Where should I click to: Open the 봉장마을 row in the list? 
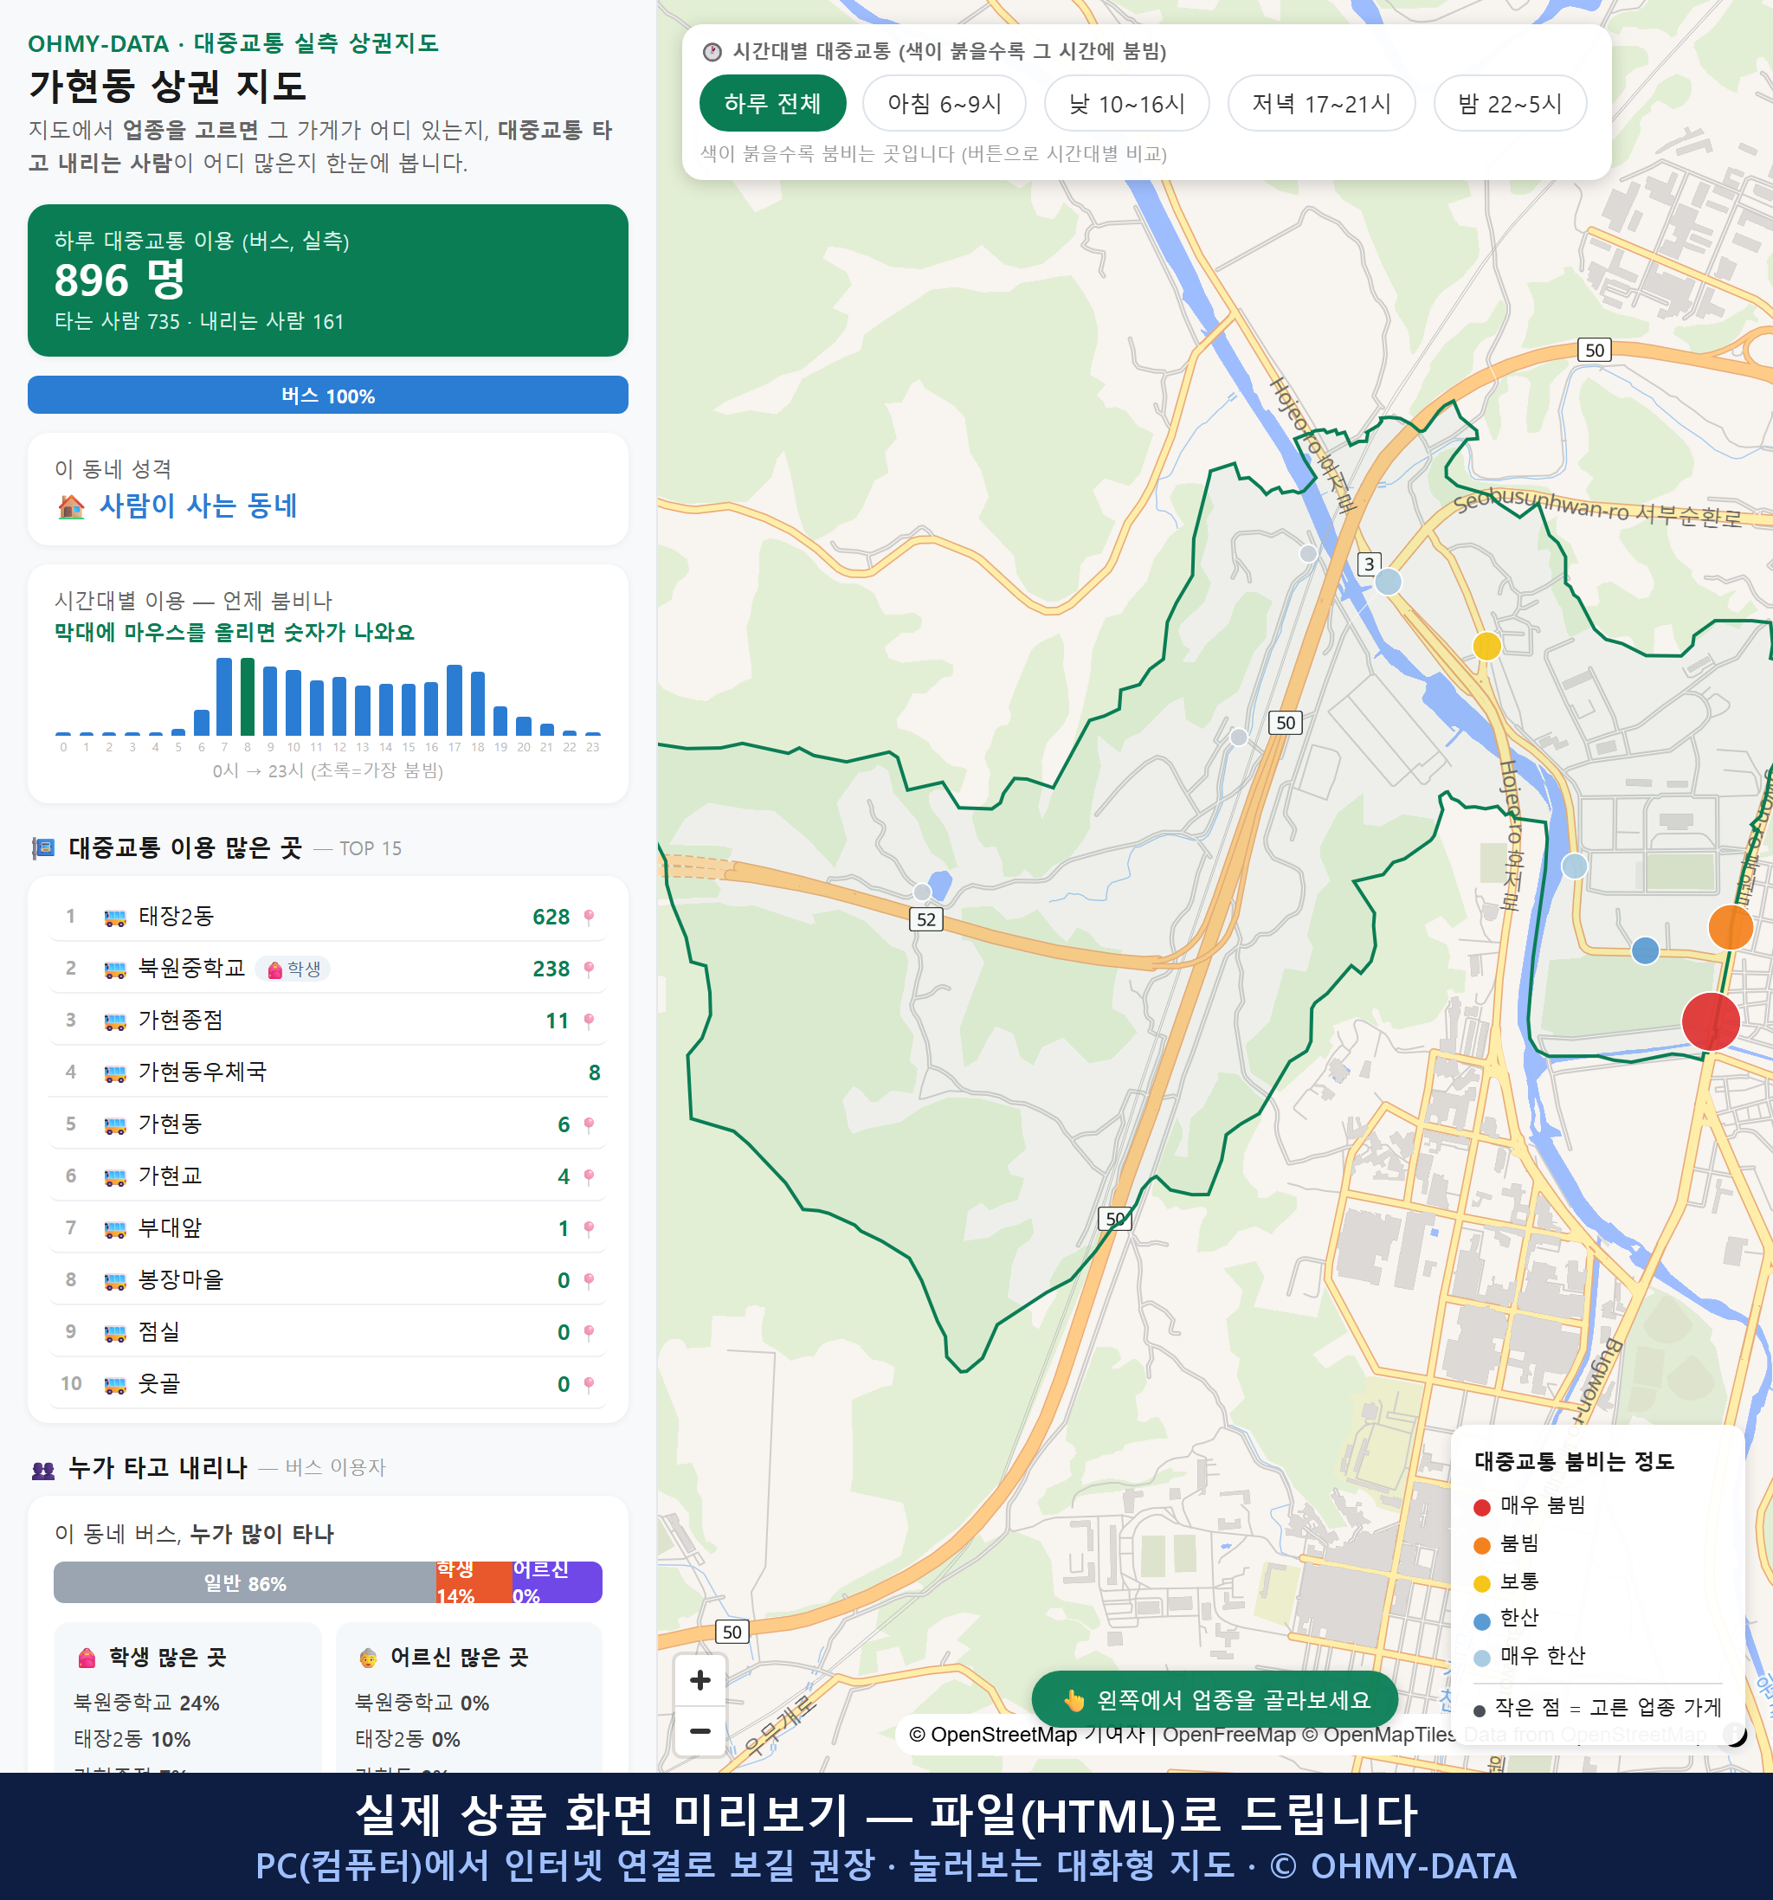[x=328, y=1279]
